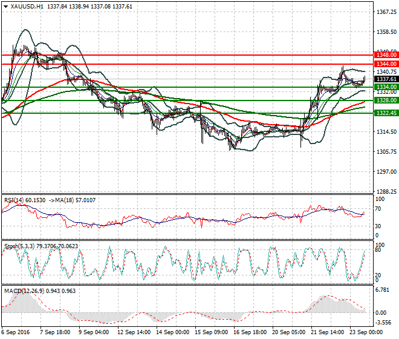
Task: Click the 20 Sep 05:00 time label
Action: [288, 332]
